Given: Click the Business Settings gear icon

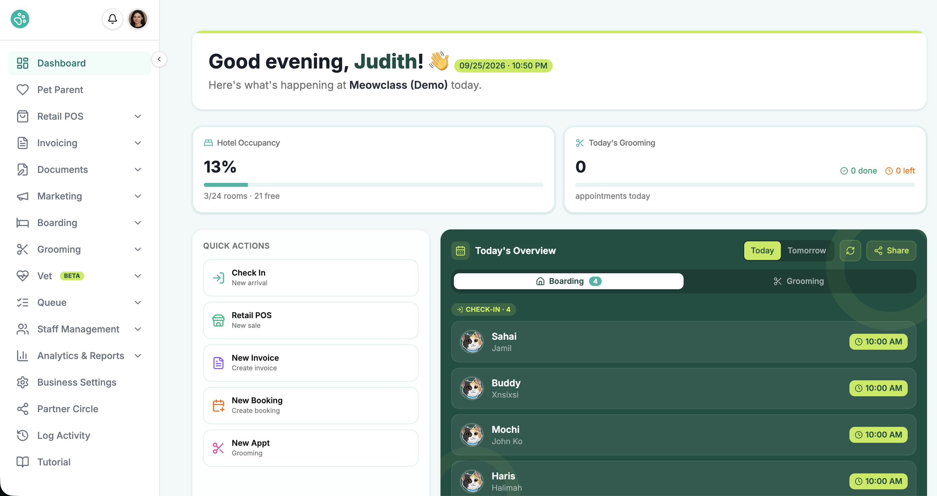Looking at the screenshot, I should pos(23,382).
